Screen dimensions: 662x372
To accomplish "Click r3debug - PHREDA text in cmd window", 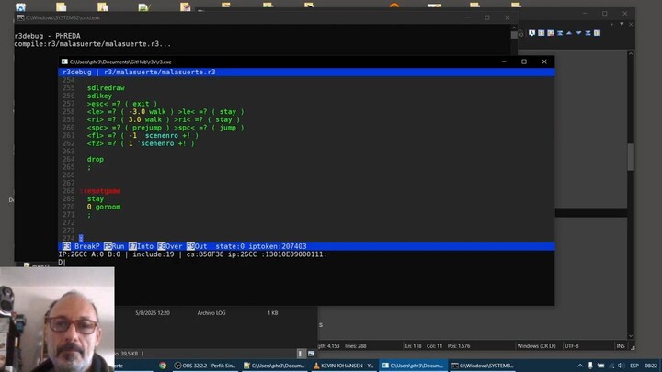I will [x=47, y=36].
